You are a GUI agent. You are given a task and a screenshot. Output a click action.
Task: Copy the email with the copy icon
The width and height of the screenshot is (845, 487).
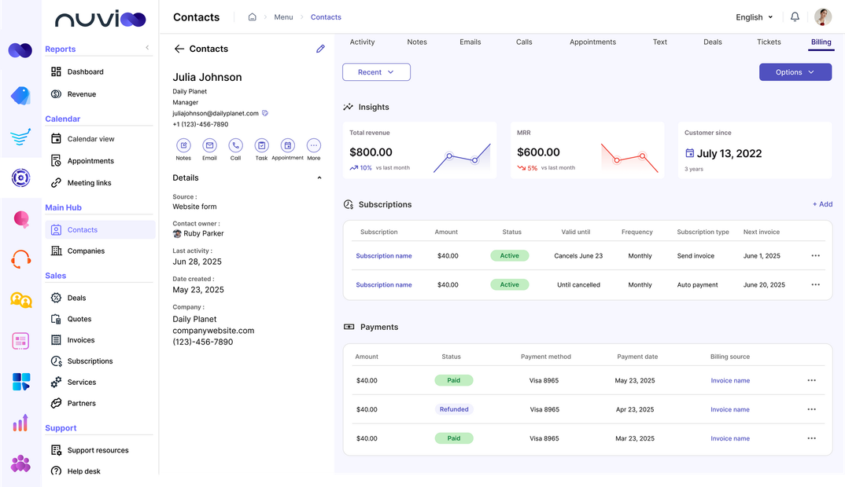pos(265,112)
